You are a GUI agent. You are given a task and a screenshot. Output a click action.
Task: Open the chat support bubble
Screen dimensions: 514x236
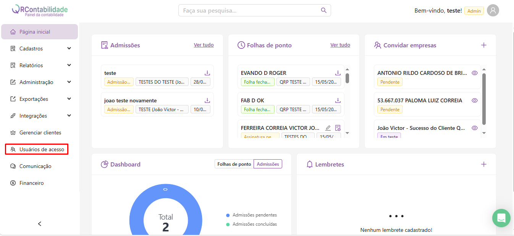coord(501,218)
